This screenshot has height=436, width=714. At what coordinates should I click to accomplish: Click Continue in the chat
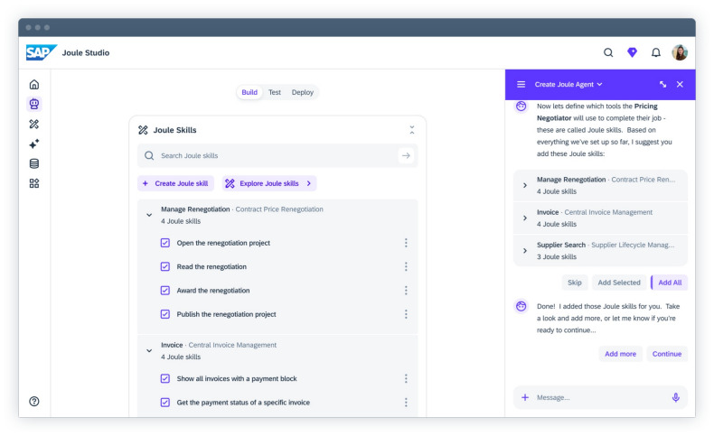coord(667,354)
